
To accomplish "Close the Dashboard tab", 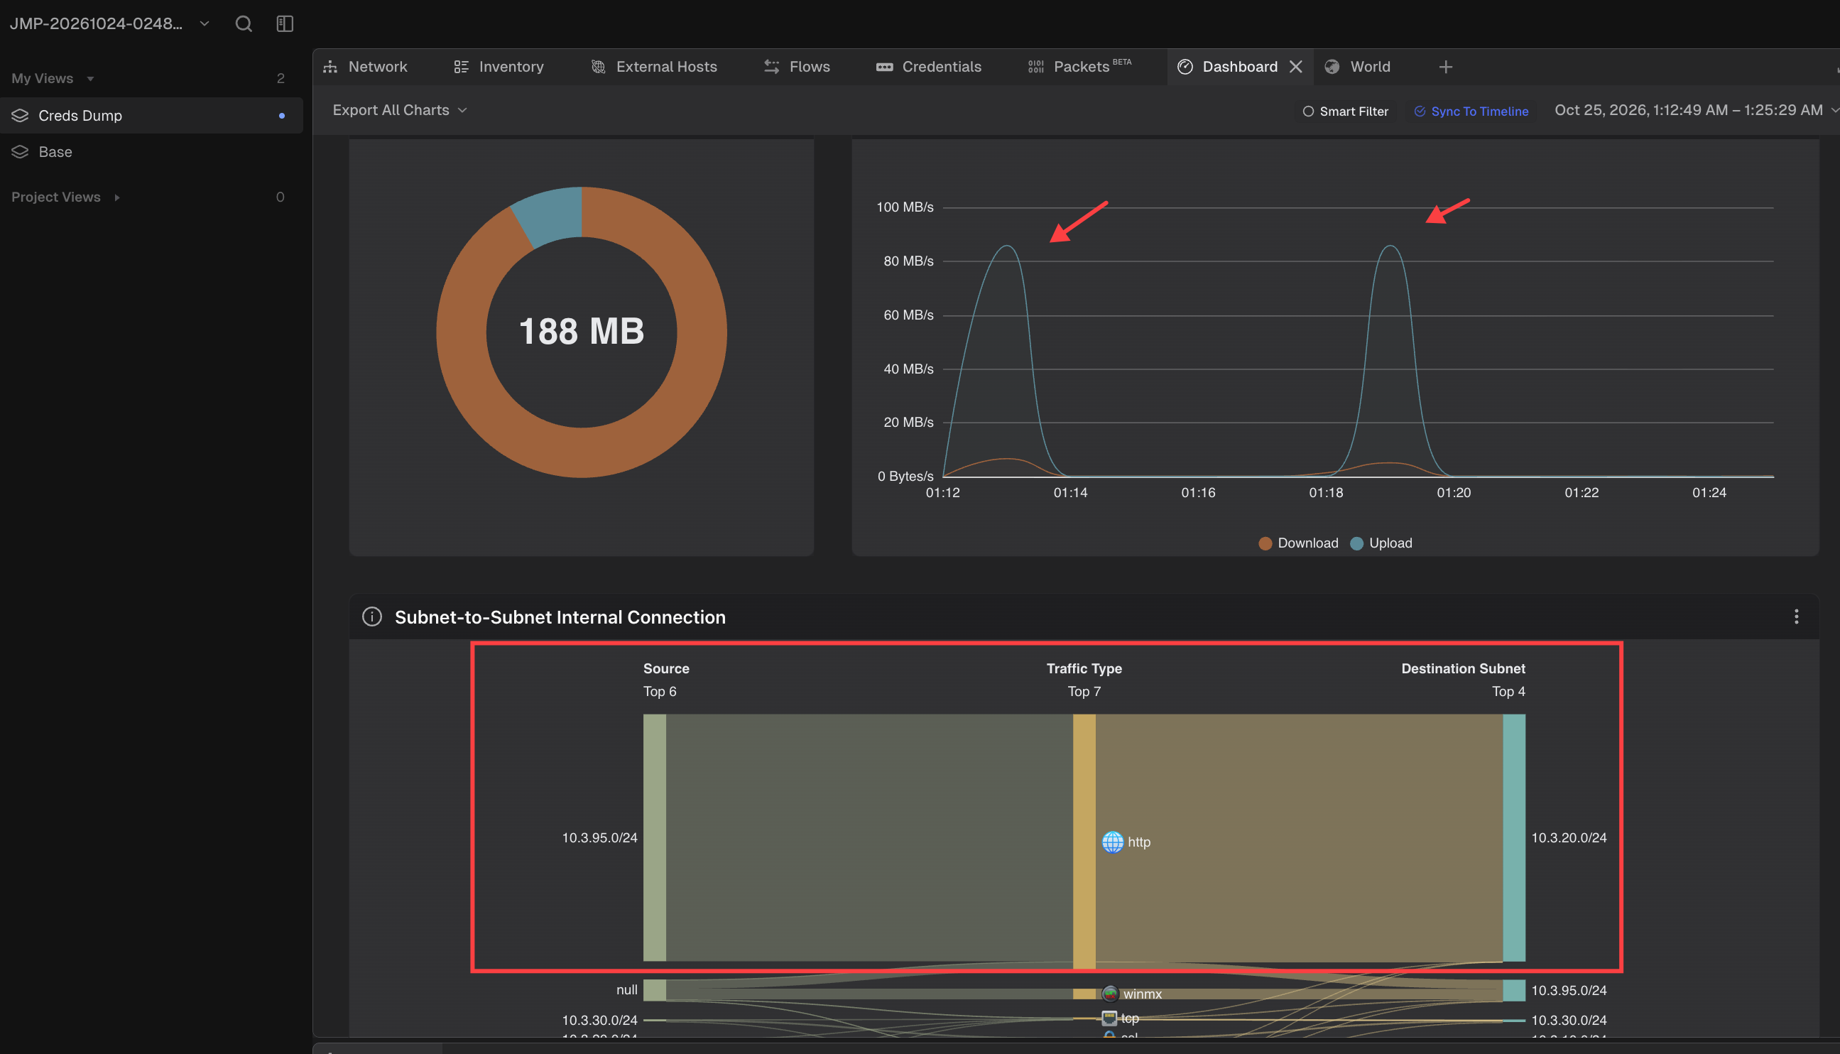I will (x=1297, y=67).
